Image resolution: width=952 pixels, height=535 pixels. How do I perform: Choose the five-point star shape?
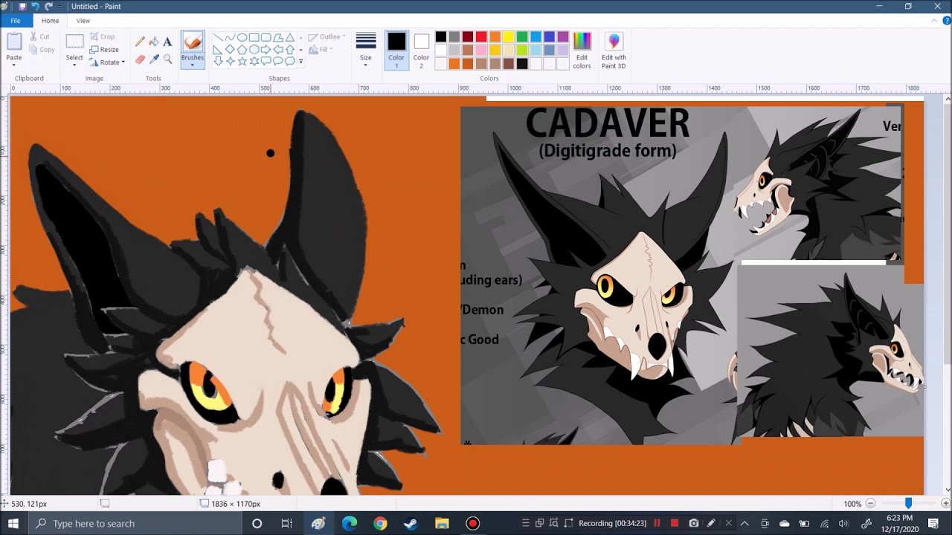pos(242,61)
